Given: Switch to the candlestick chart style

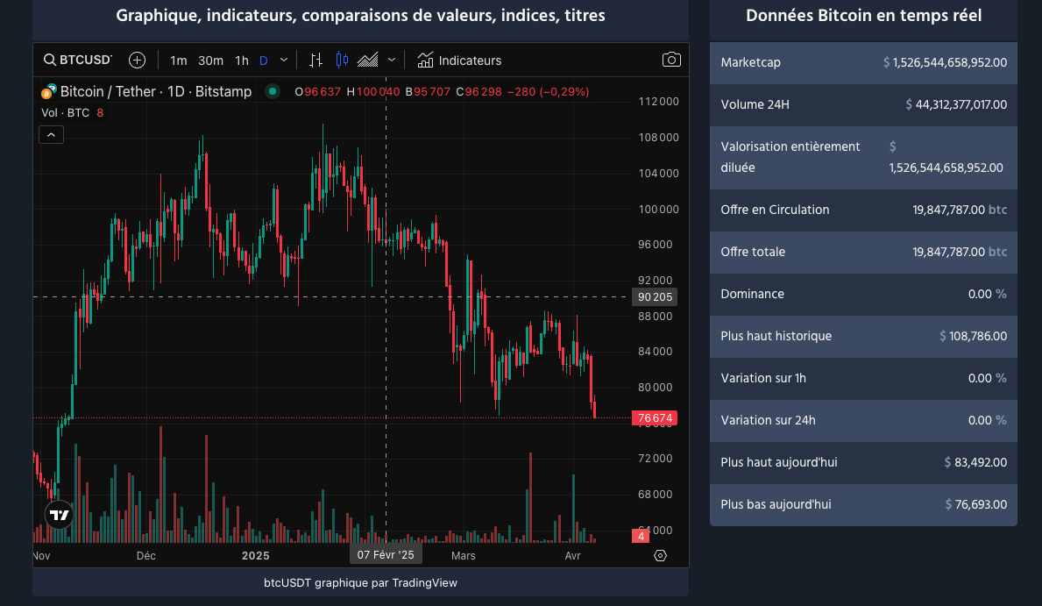Looking at the screenshot, I should pos(342,60).
